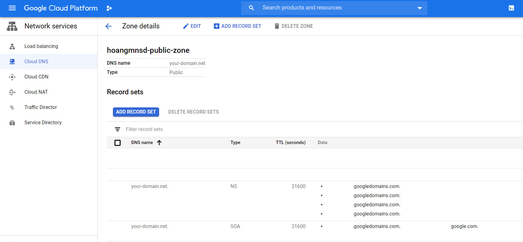Screen dimensions: 523x242
Task: Click the Traffic Director sidebar icon
Action: (x=12, y=107)
